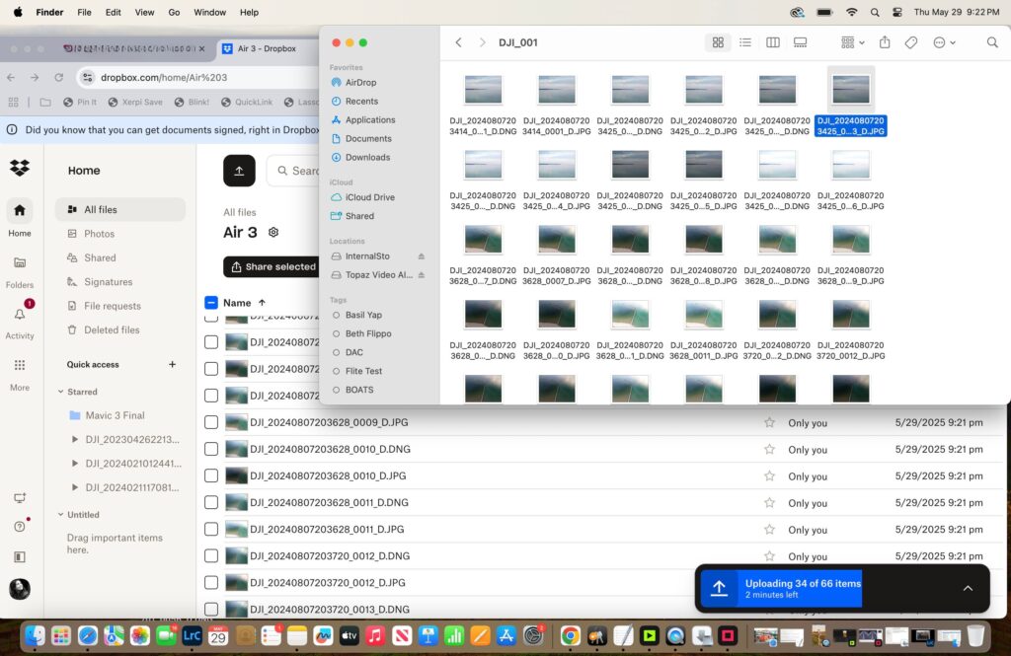Toggle the select-all checkbox beside Name
This screenshot has width=1011, height=656.
(x=211, y=302)
